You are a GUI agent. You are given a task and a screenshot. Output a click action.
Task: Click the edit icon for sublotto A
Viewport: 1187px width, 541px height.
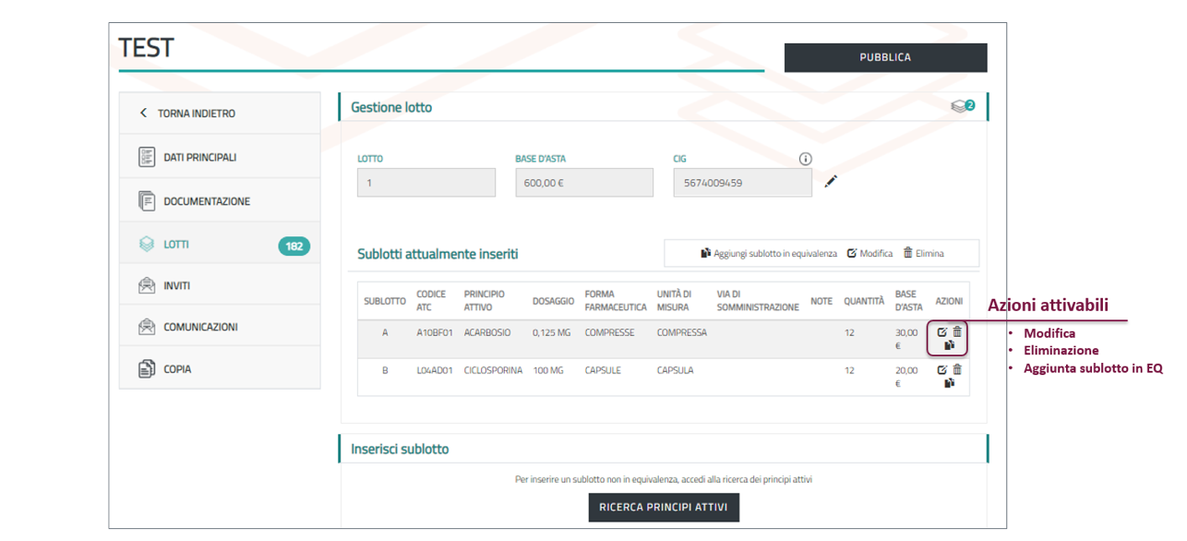pos(941,332)
